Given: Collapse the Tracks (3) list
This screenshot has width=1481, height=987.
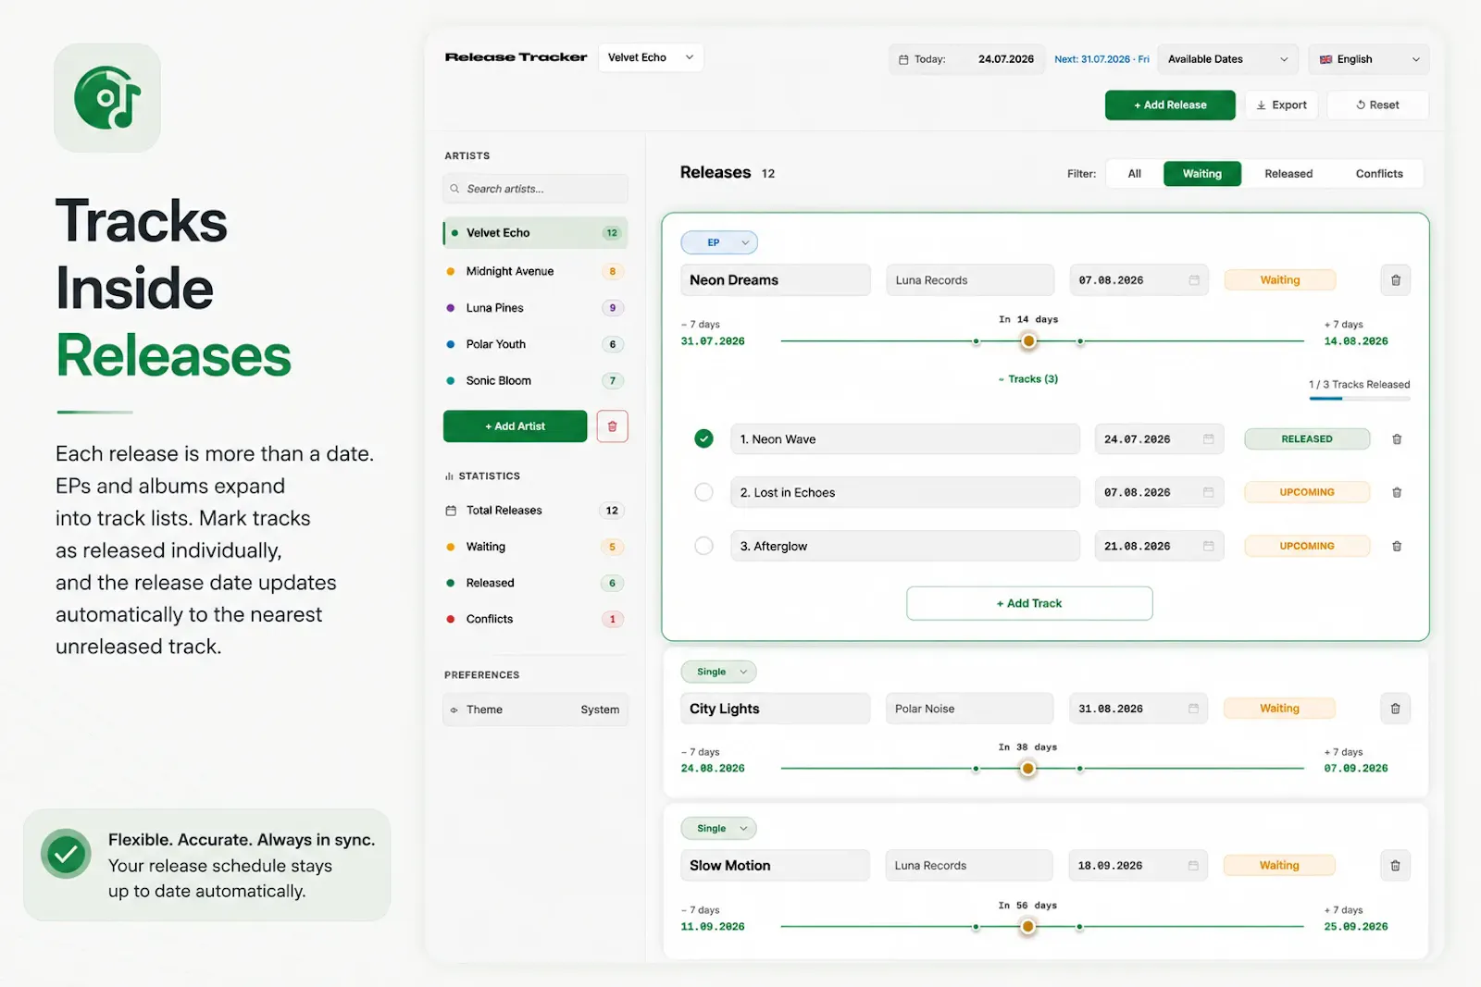Looking at the screenshot, I should point(1027,379).
